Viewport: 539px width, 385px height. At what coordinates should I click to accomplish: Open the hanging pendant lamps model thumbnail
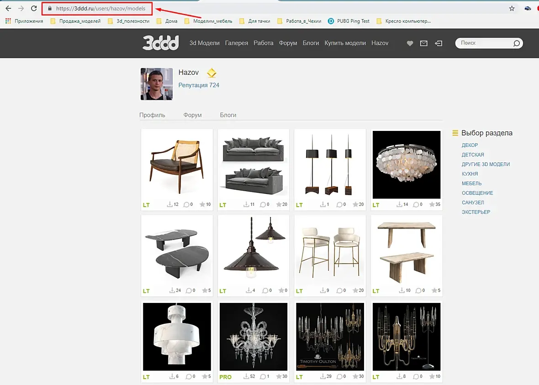(x=254, y=251)
